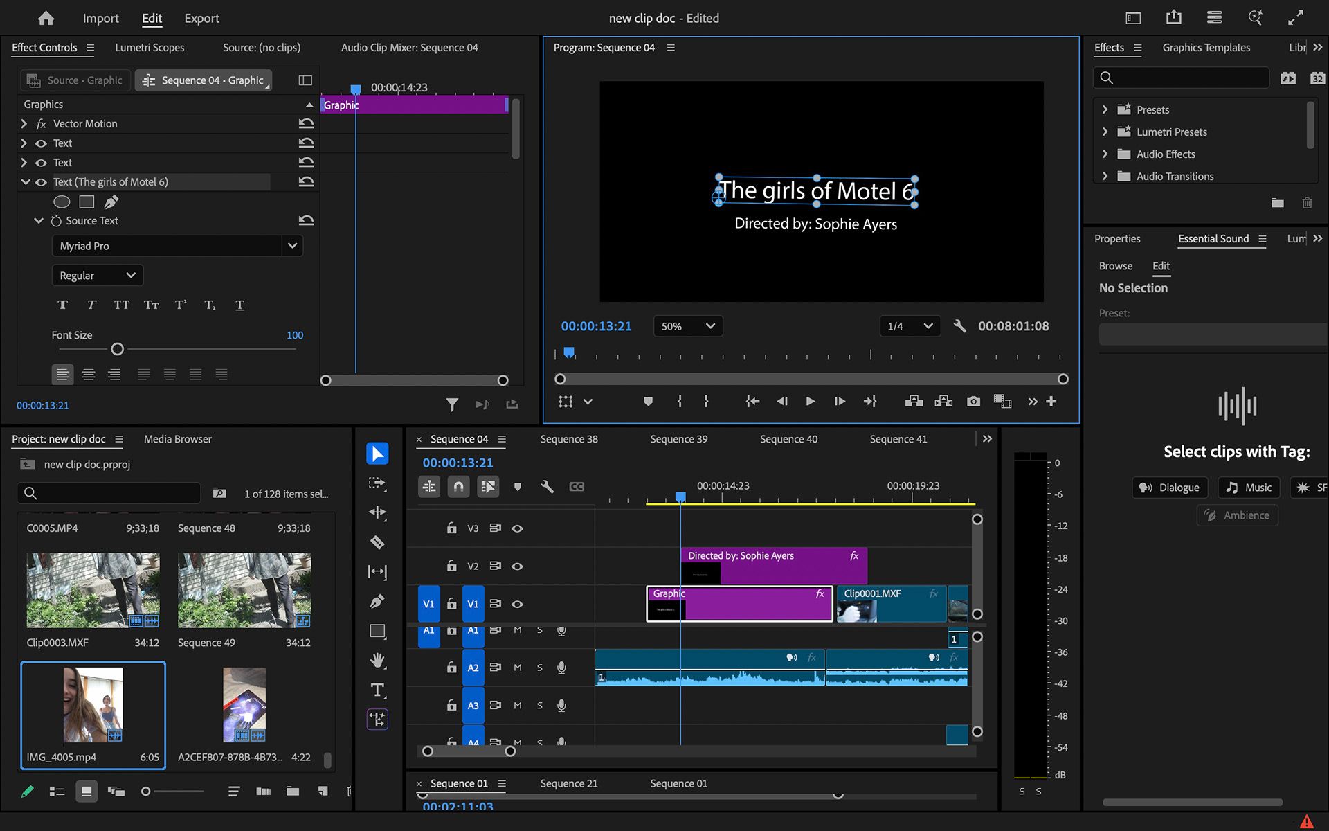The width and height of the screenshot is (1329, 831).
Task: Select the Hand tool
Action: click(x=377, y=660)
